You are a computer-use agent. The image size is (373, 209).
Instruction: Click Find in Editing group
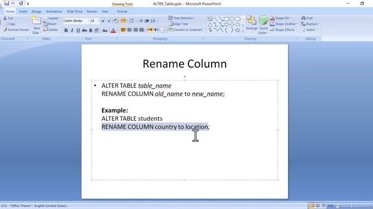point(307,18)
